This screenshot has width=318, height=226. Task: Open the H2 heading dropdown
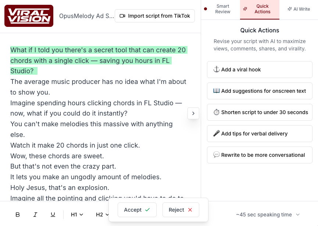pyautogui.click(x=102, y=215)
